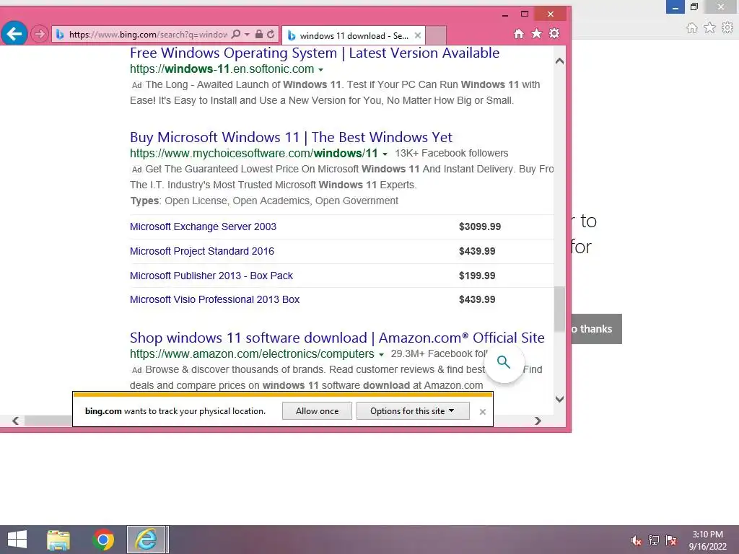Open Shop windows 11 software download link

click(x=337, y=338)
